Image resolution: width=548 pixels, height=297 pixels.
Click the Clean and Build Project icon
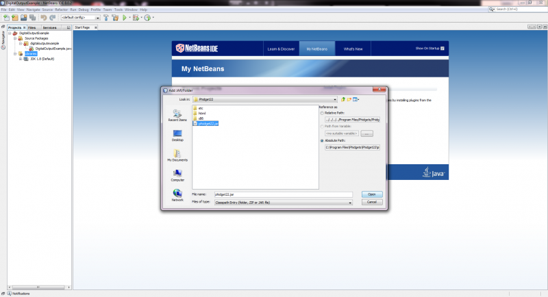point(115,17)
